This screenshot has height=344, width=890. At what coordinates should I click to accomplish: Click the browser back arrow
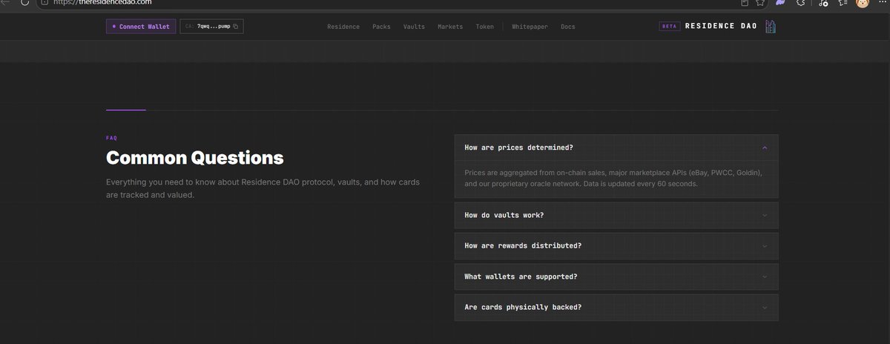coord(4,3)
